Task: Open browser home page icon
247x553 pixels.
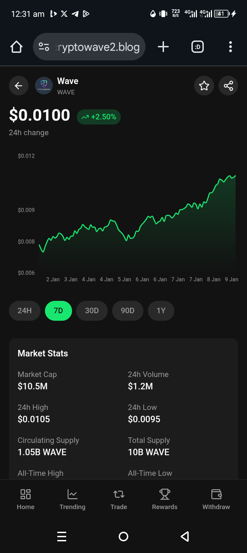Action: [x=16, y=47]
